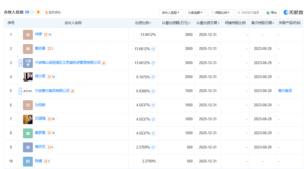Image resolution: width=306 pixels, height=169 pixels.
Task: Open the 持股比例 filter dropdown
Action: 220,13
